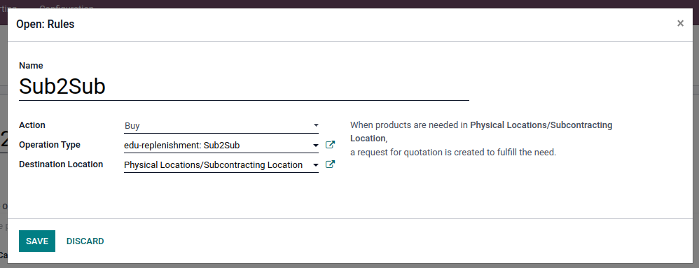Click the Open: Rules dialog title

[46, 24]
